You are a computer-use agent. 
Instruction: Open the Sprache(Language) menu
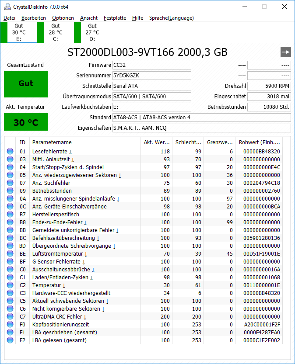click(171, 18)
